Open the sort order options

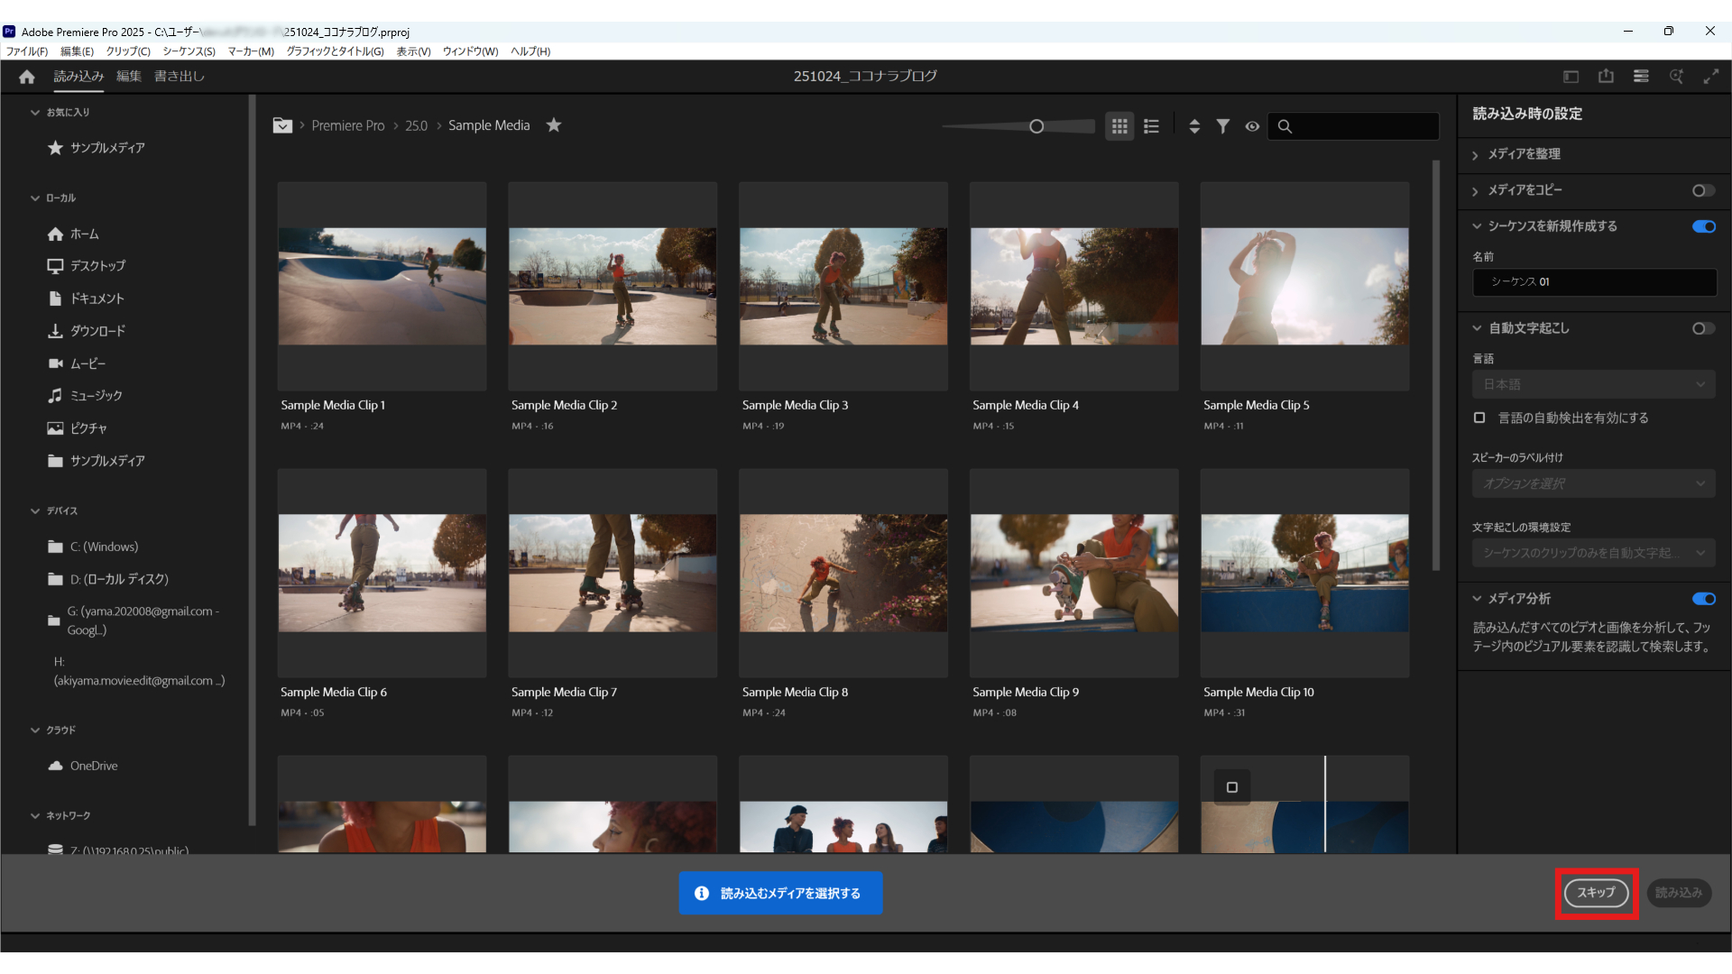point(1194,126)
